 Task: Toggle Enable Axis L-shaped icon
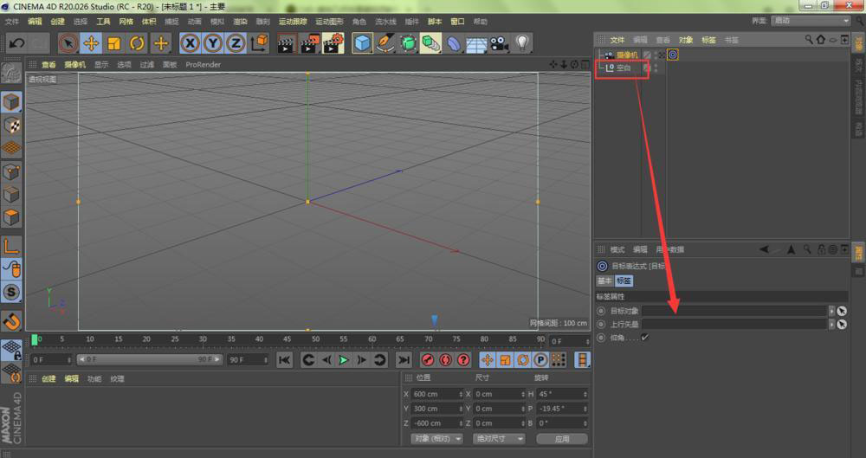pos(11,247)
